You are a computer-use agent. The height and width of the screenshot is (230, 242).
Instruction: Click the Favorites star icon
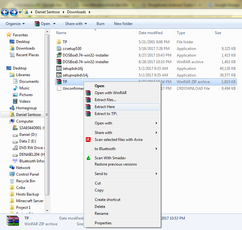(x=9, y=35)
